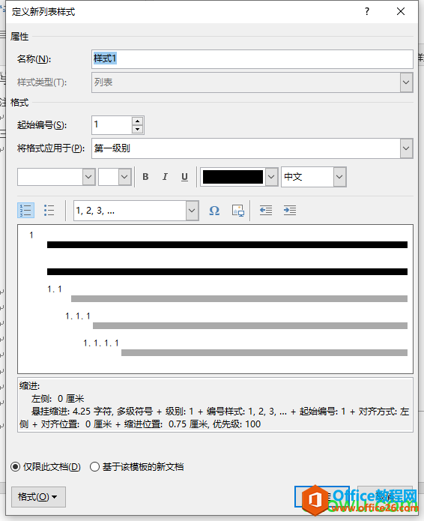
Task: Toggle Bold formatting button
Action: coord(145,177)
